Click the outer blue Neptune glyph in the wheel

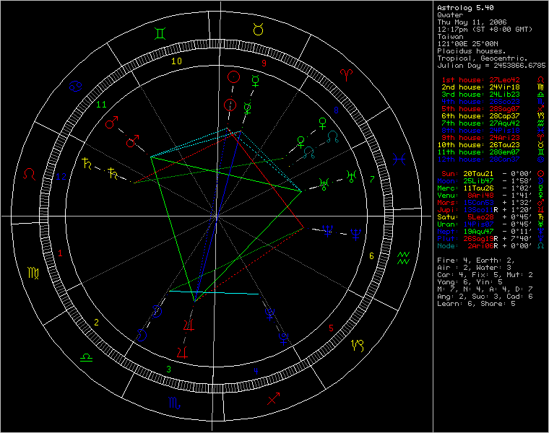355,235
